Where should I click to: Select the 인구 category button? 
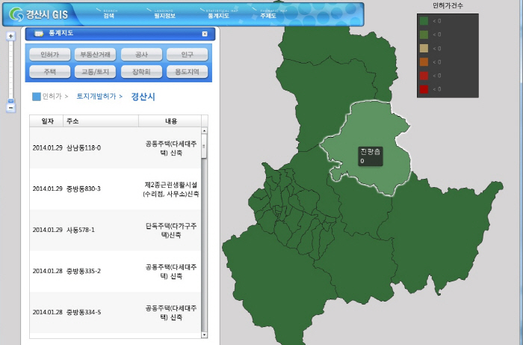187,55
